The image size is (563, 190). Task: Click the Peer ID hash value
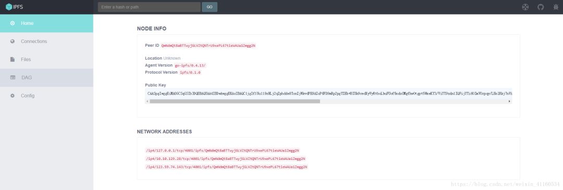pyautogui.click(x=208, y=46)
